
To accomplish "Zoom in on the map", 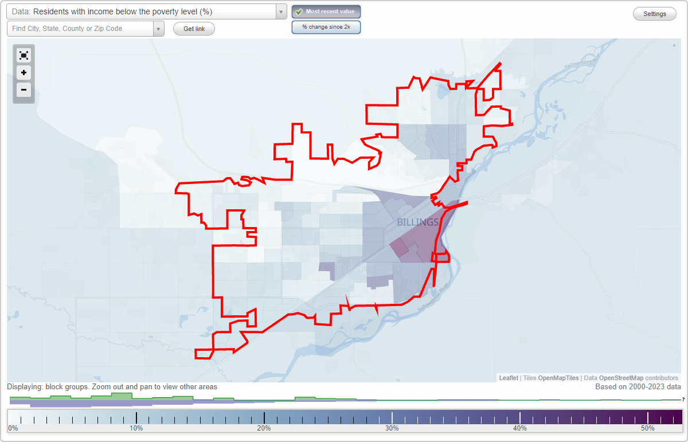I will click(x=24, y=73).
